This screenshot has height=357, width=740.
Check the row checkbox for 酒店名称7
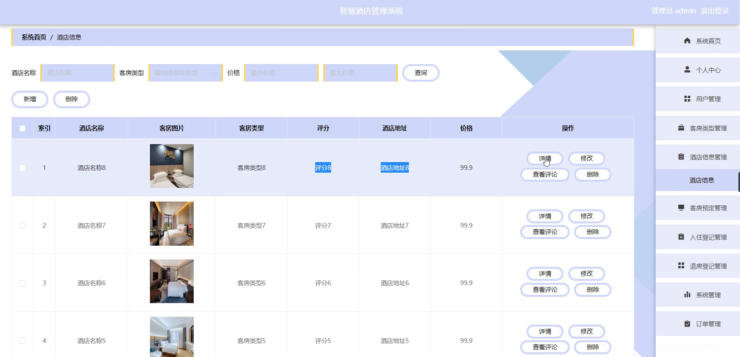22,226
